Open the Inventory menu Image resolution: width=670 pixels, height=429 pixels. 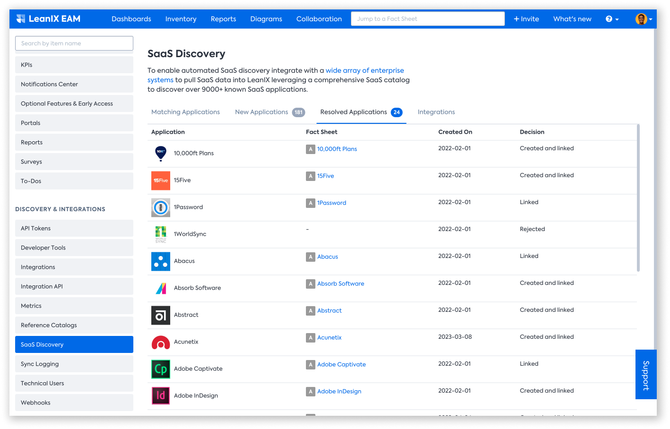point(181,19)
